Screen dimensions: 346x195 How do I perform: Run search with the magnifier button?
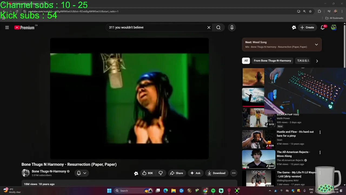click(x=218, y=27)
